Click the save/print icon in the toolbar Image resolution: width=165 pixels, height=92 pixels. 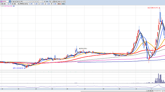click(54, 2)
